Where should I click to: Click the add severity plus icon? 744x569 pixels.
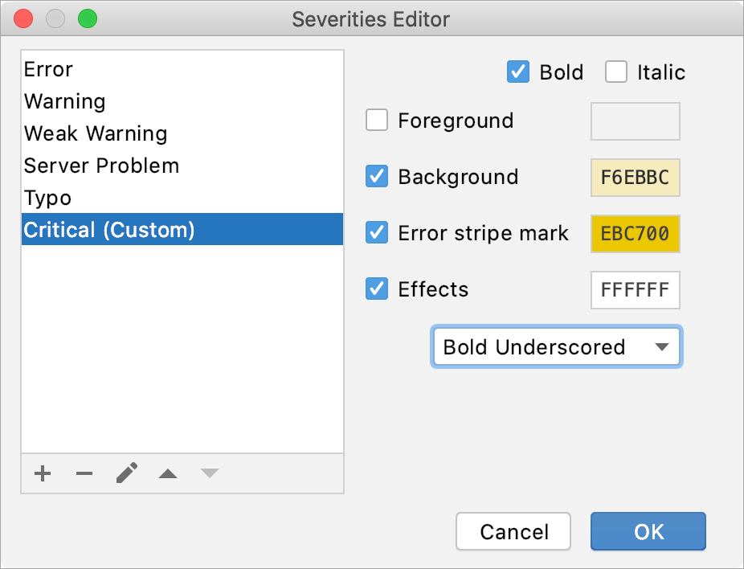(43, 473)
